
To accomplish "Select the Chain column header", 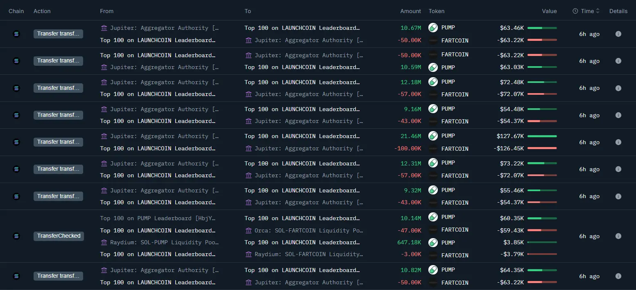I will [16, 11].
